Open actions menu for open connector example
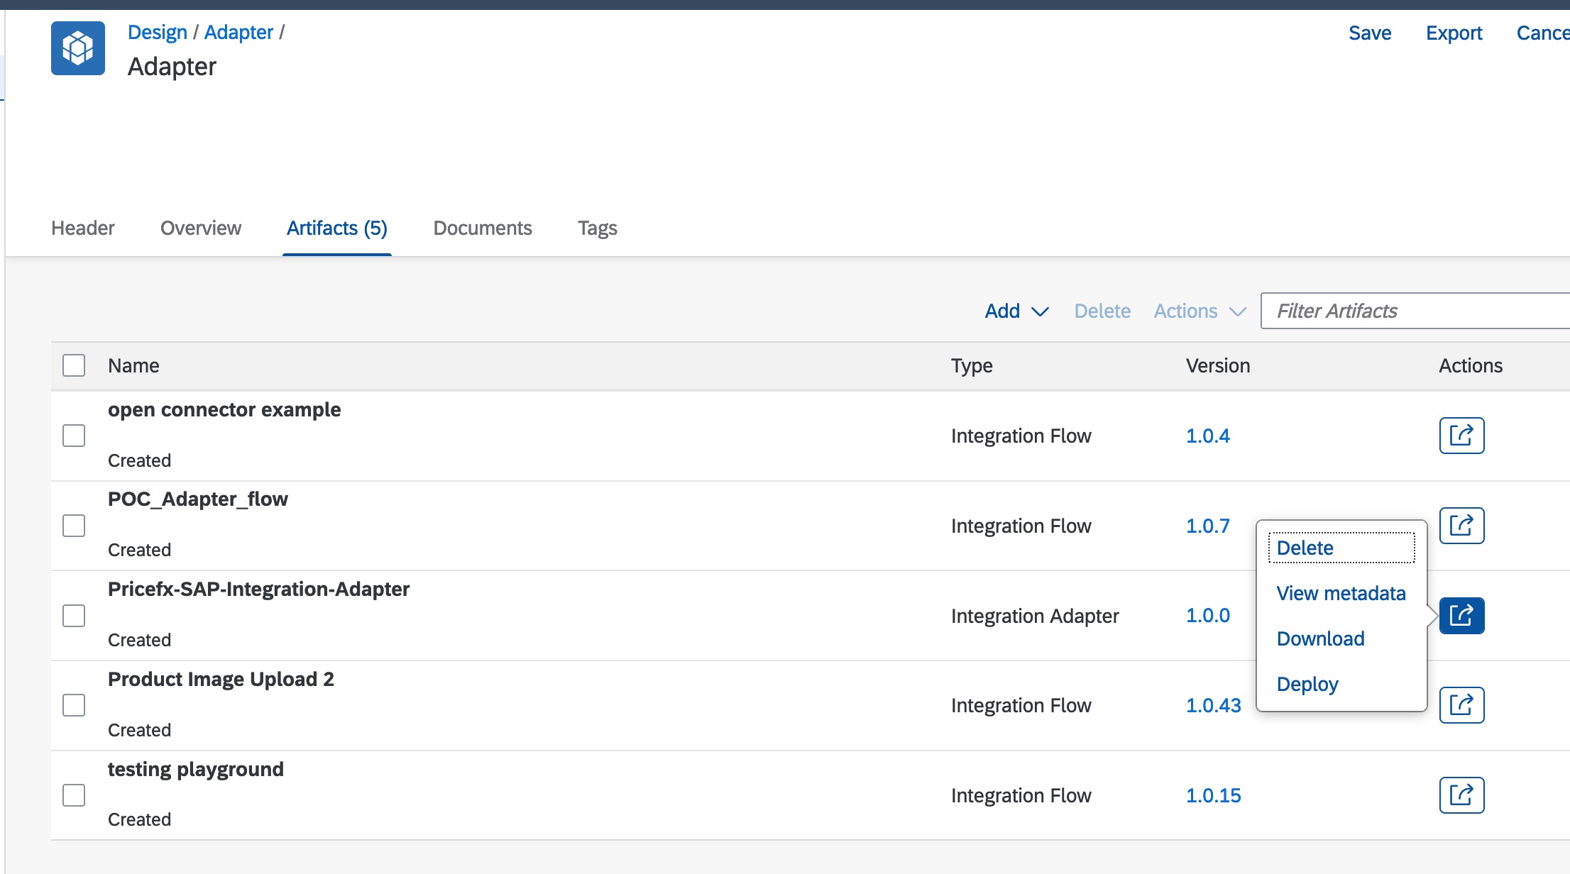Image resolution: width=1570 pixels, height=874 pixels. coord(1461,436)
